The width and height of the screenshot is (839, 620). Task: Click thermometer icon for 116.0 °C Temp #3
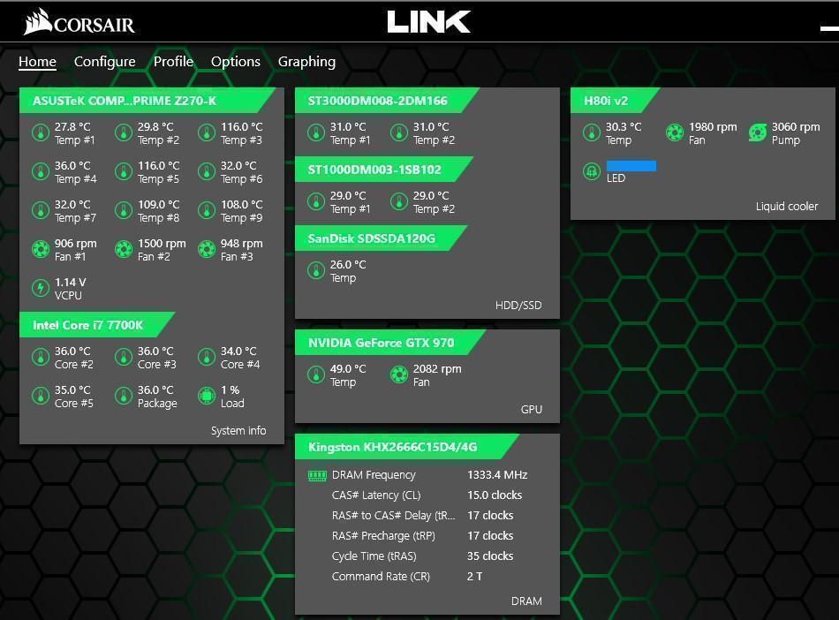(207, 132)
